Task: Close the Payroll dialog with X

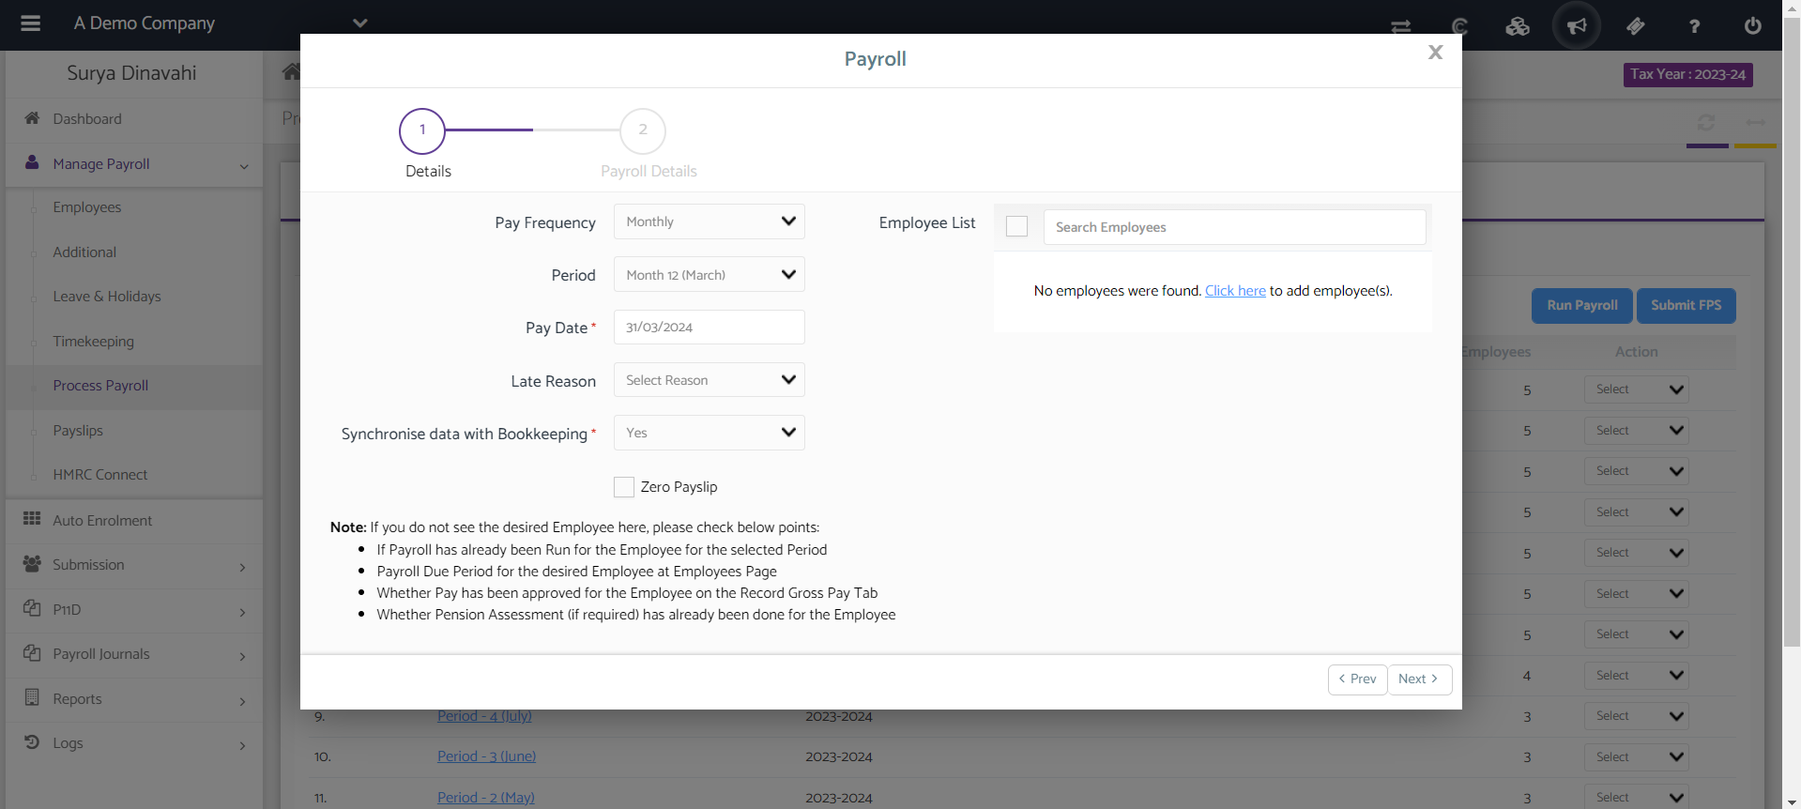Action: (x=1435, y=53)
